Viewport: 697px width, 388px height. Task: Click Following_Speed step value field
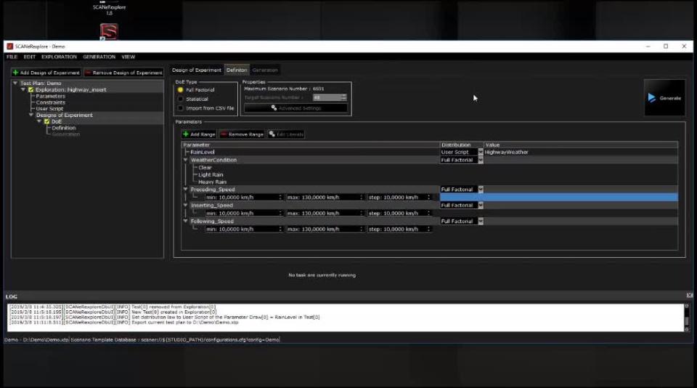tap(399, 229)
